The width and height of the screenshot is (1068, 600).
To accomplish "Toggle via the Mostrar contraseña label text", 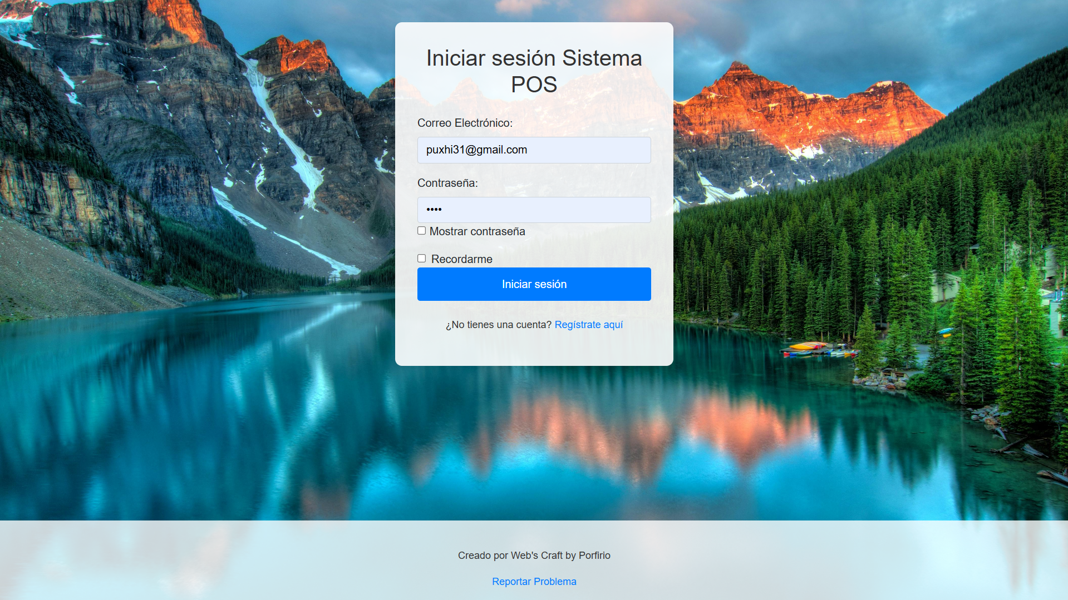I will [477, 231].
